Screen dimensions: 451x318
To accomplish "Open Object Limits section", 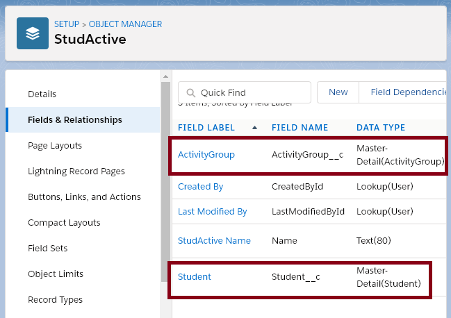I will point(56,274).
